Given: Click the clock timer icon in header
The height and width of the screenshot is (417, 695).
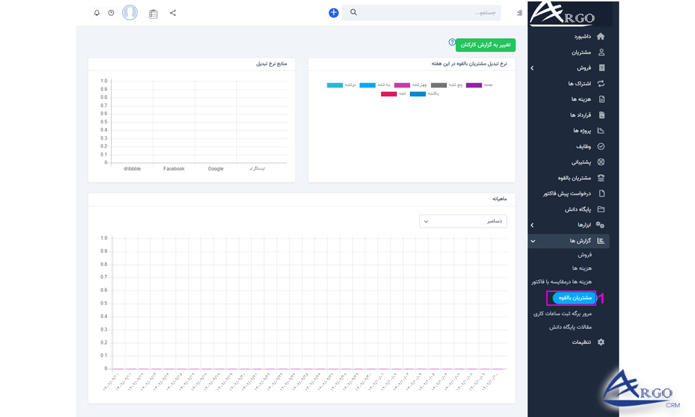Looking at the screenshot, I should (x=111, y=13).
